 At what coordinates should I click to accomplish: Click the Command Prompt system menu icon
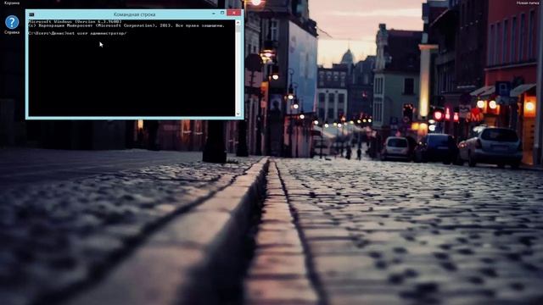[x=31, y=14]
